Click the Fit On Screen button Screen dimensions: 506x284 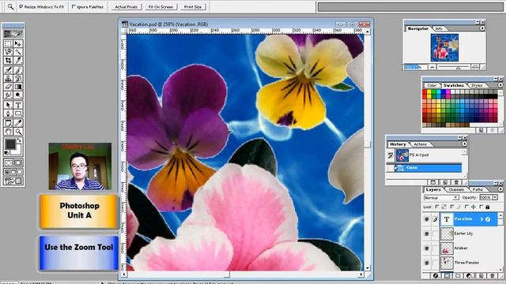click(160, 7)
